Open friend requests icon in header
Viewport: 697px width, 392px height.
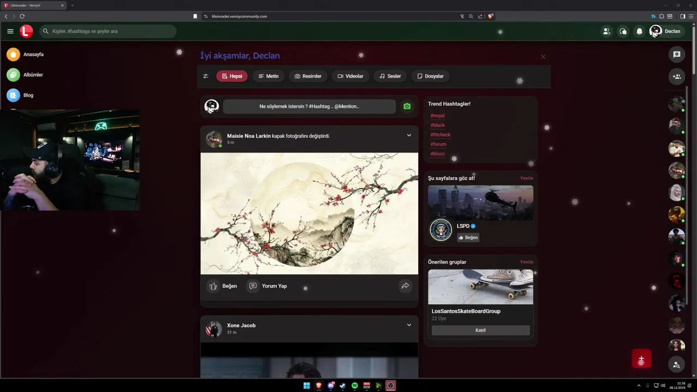(x=606, y=31)
